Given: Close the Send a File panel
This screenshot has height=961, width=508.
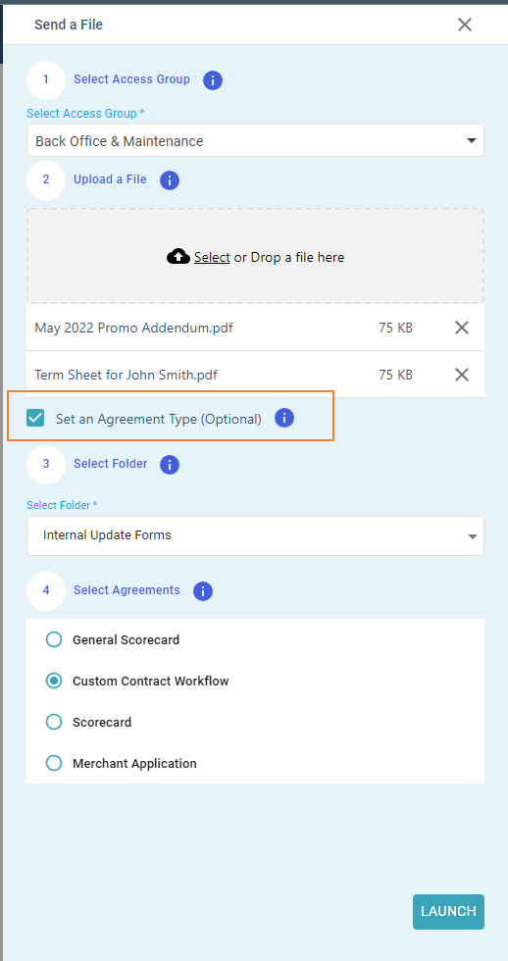Looking at the screenshot, I should point(465,25).
